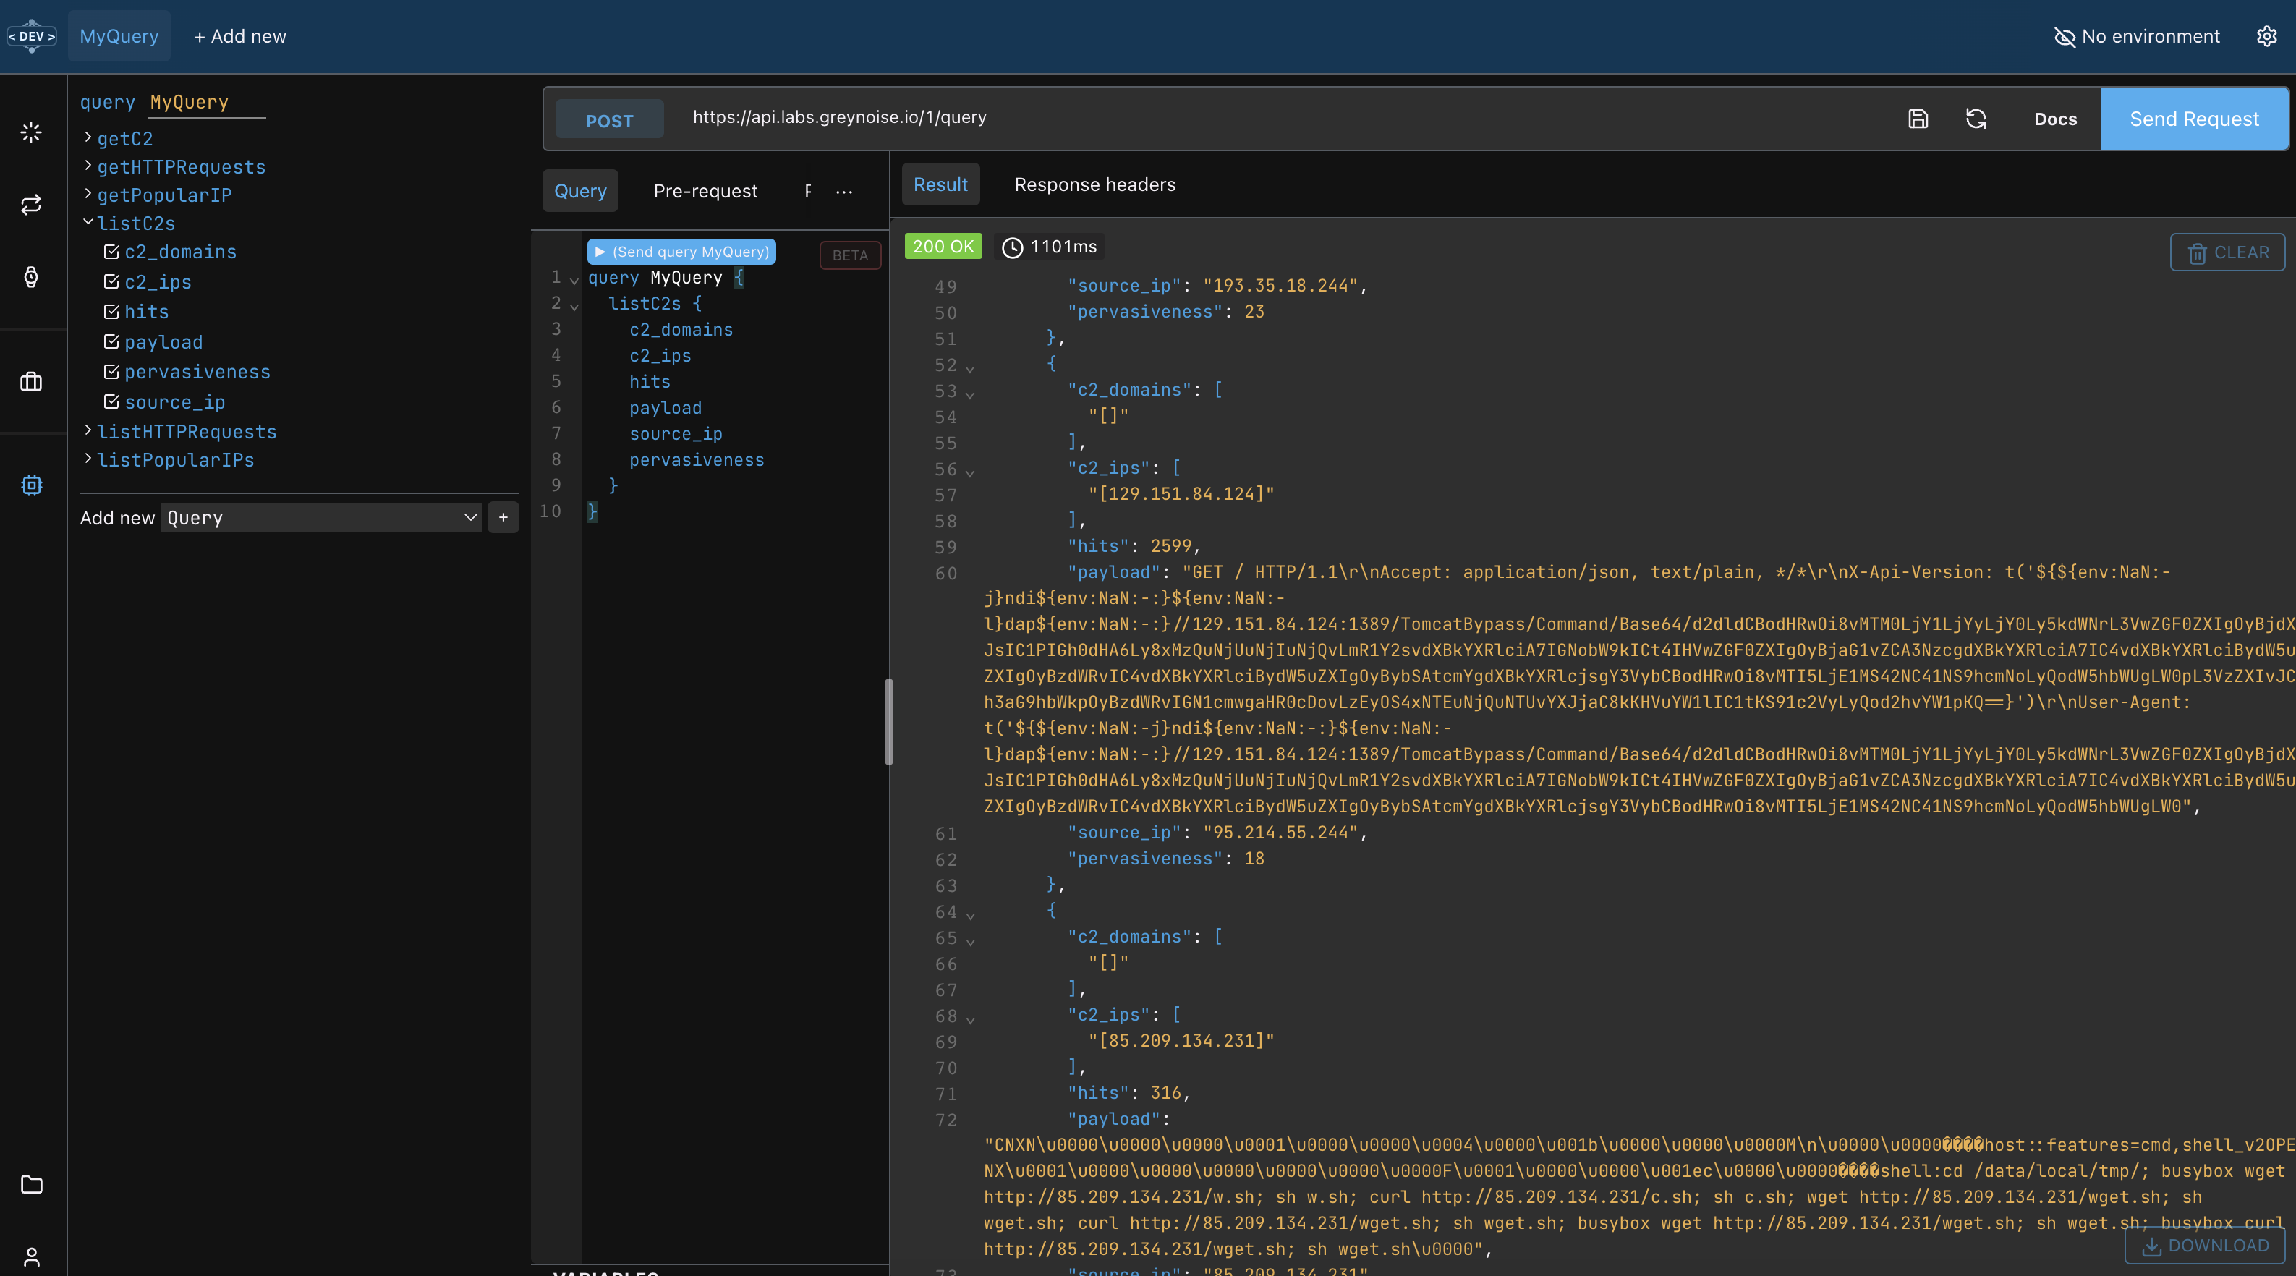Toggle the c2_domains field checkbox
Screen dimensions: 2296x1276
point(111,252)
